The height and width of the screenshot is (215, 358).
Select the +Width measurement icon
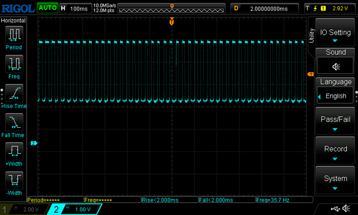(x=14, y=151)
